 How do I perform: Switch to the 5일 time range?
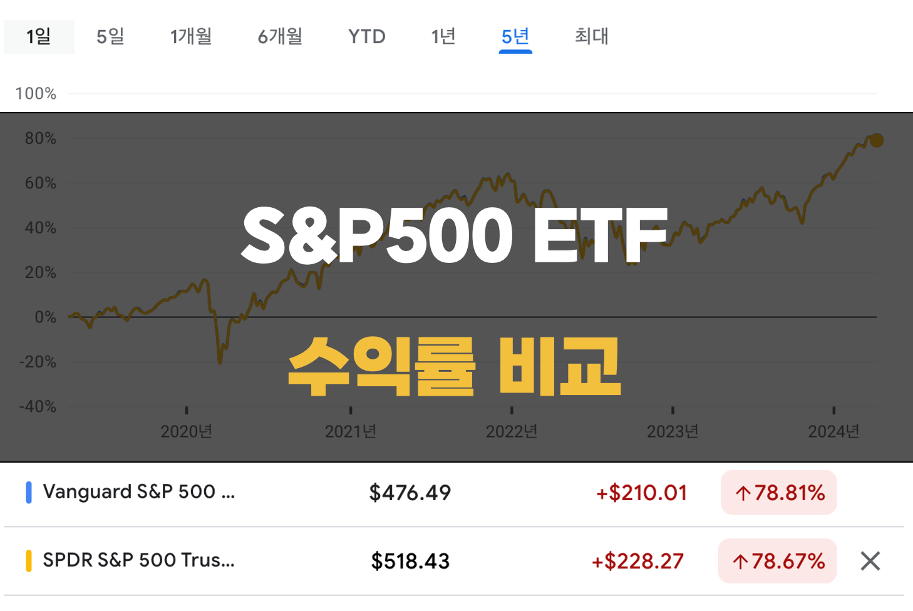(110, 37)
